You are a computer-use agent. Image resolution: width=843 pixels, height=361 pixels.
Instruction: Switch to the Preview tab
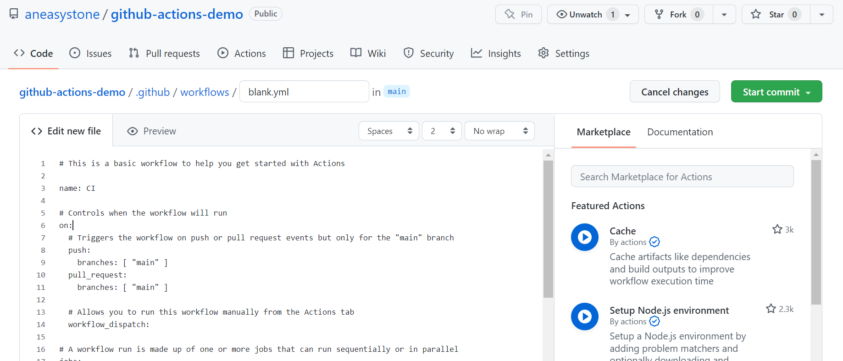click(x=152, y=131)
